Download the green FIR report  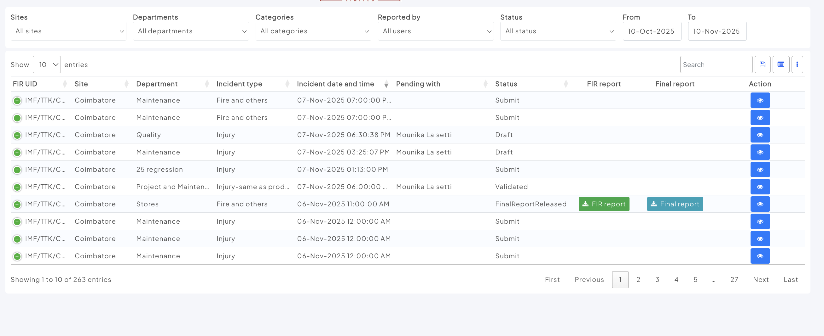tap(604, 204)
